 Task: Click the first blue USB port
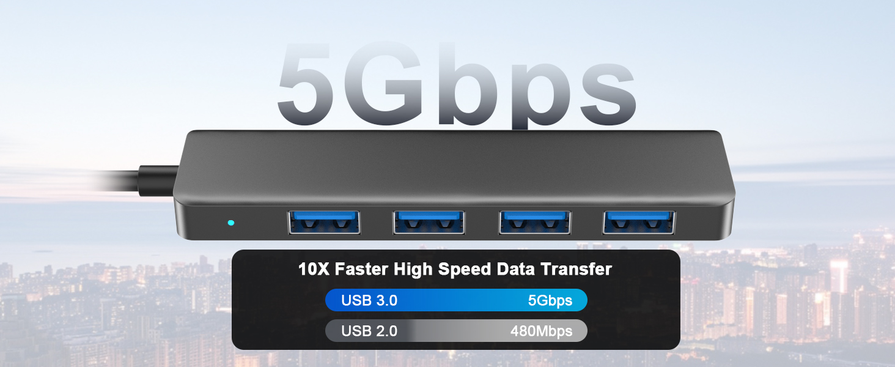324,222
